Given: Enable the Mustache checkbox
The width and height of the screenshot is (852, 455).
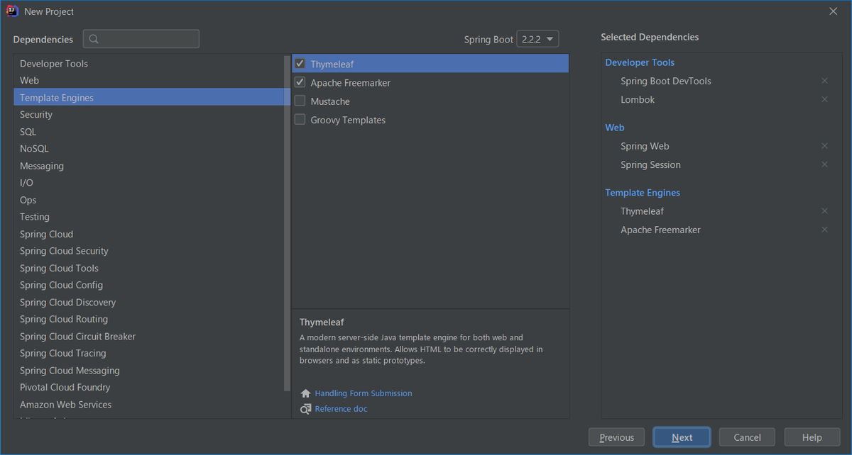Looking at the screenshot, I should (300, 101).
